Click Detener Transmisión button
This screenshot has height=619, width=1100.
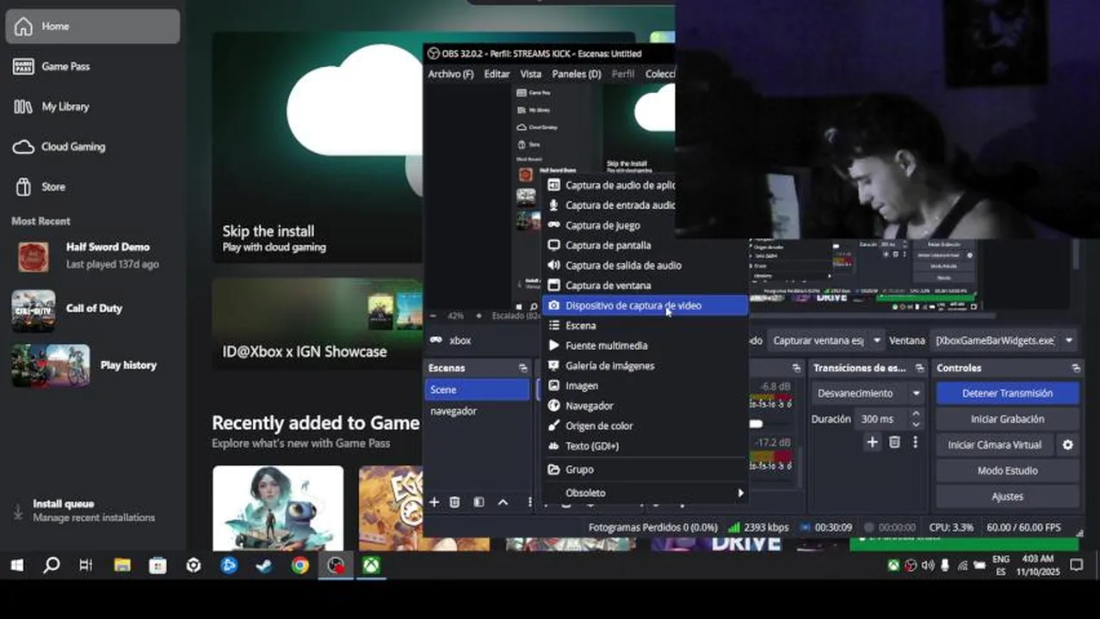tap(1007, 393)
